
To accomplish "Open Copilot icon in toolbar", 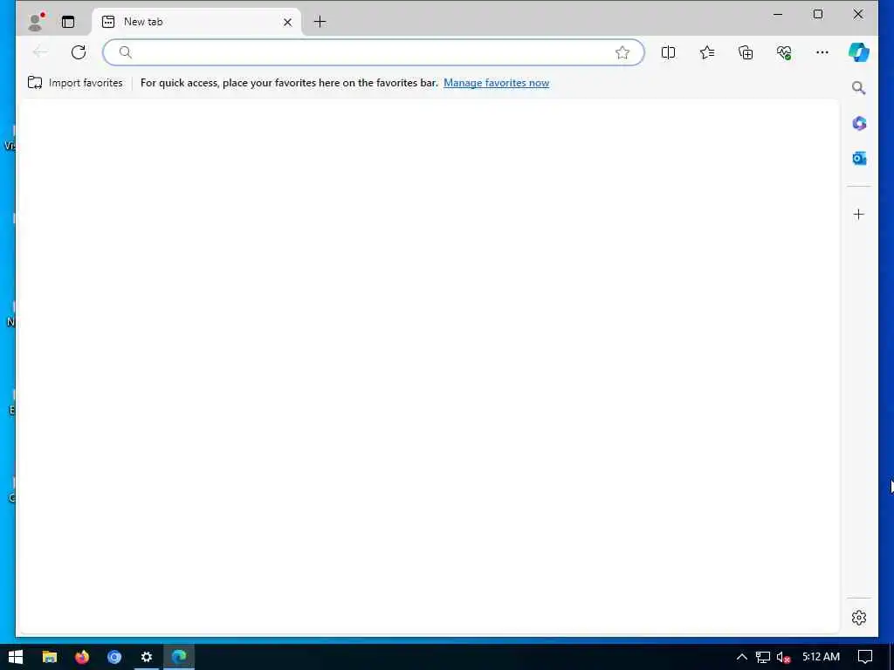I will coord(859,52).
